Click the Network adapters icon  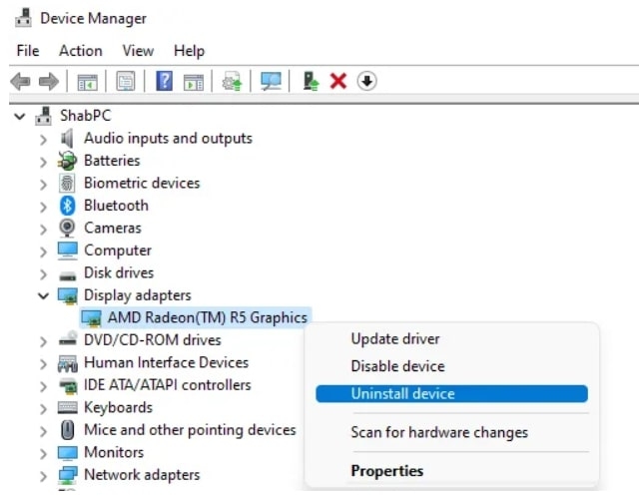point(68,475)
